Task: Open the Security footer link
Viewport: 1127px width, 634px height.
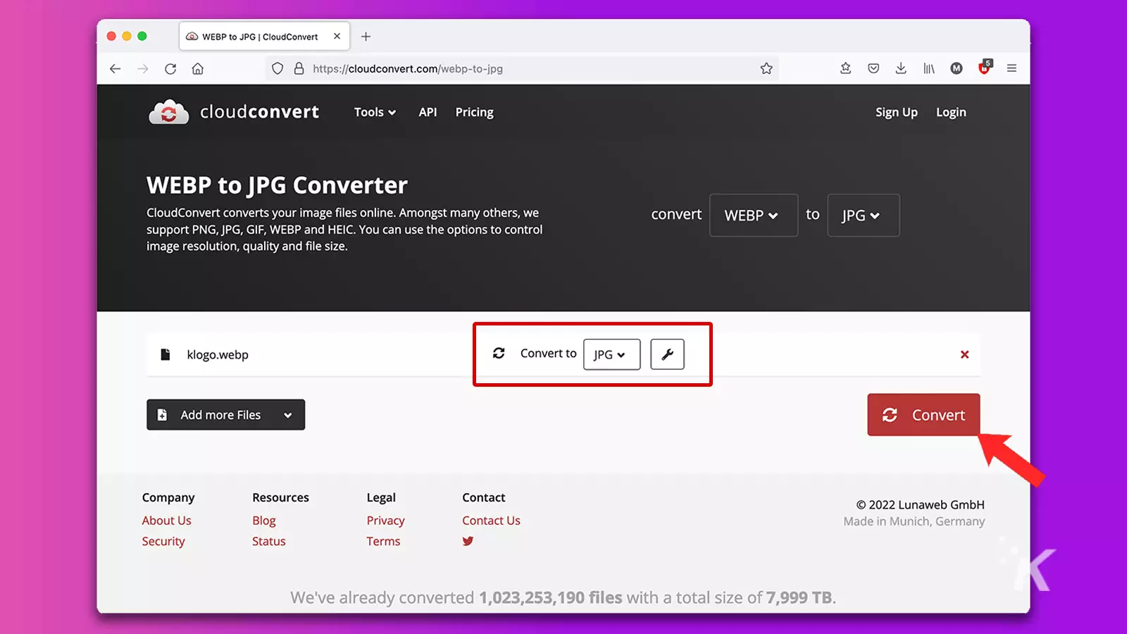Action: click(163, 541)
